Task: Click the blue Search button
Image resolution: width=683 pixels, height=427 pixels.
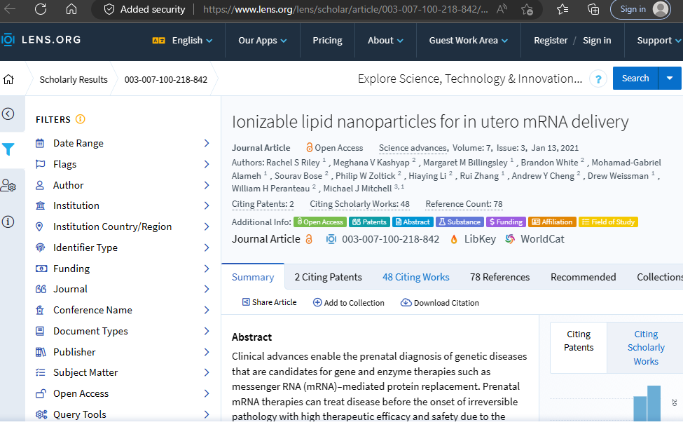Action: 635,79
